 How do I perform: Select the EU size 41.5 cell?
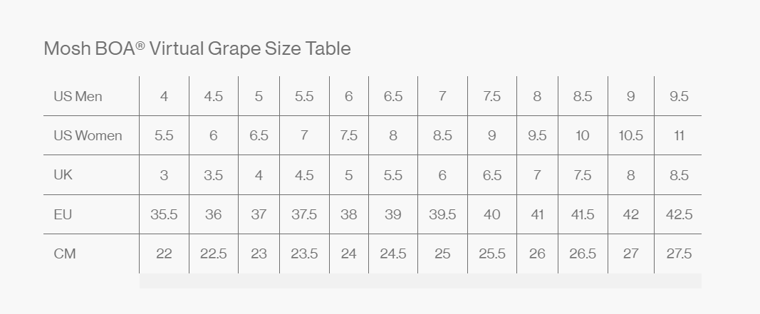click(583, 214)
